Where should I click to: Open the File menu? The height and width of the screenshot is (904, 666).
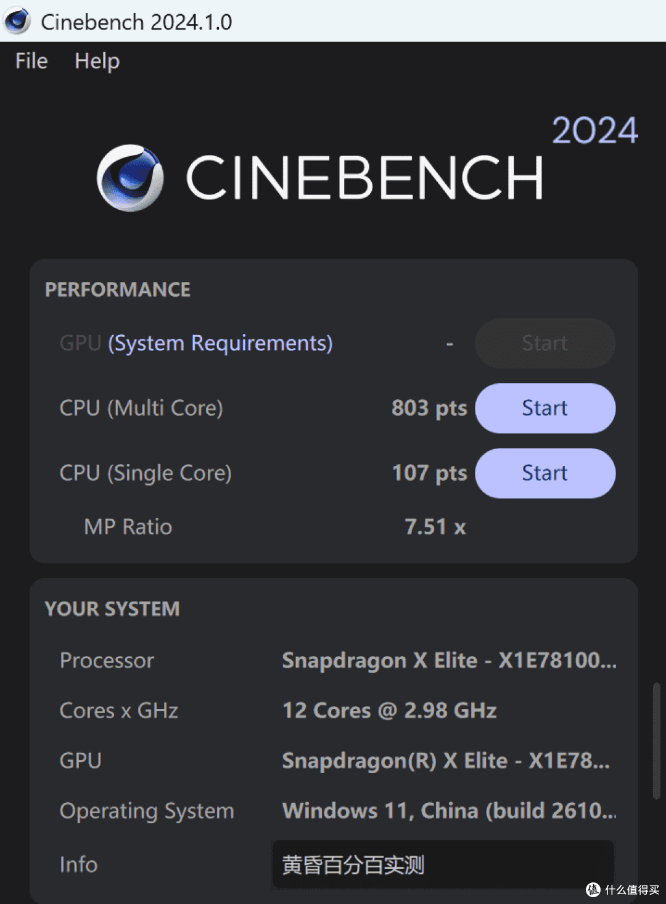[x=31, y=60]
